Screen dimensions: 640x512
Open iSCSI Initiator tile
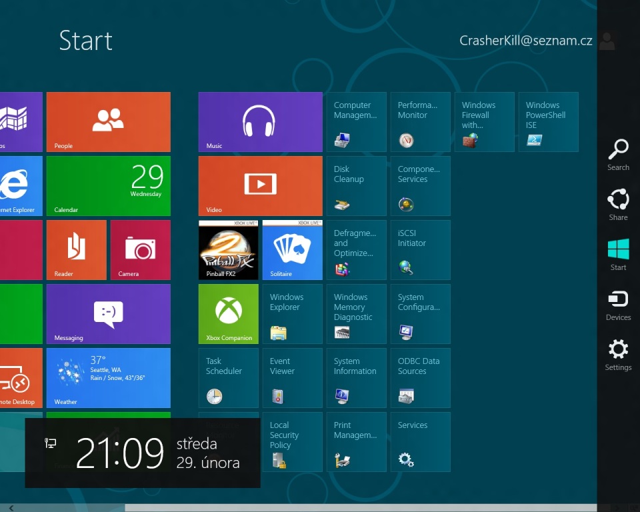click(421, 250)
